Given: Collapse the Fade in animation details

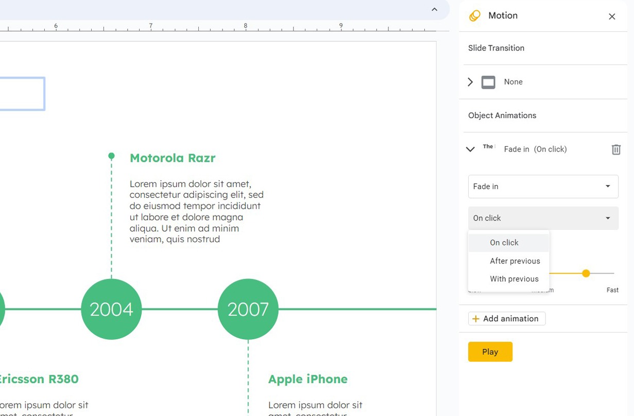Looking at the screenshot, I should click(x=470, y=149).
